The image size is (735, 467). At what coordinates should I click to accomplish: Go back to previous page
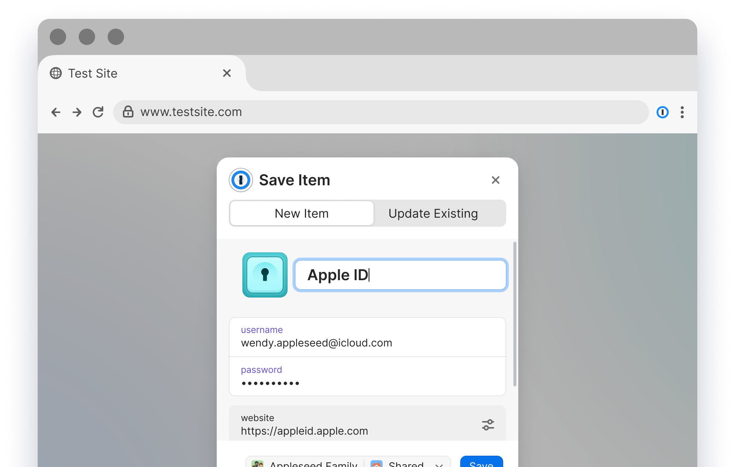(56, 112)
